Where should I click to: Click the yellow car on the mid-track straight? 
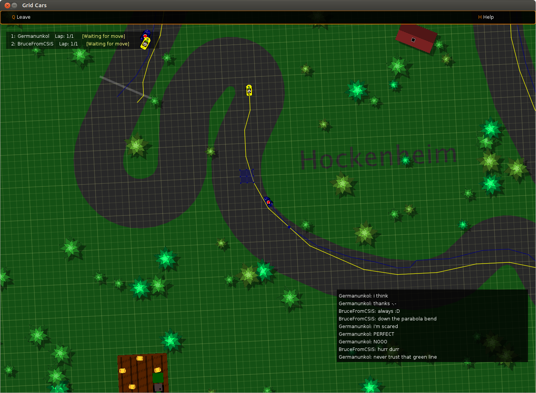249,90
